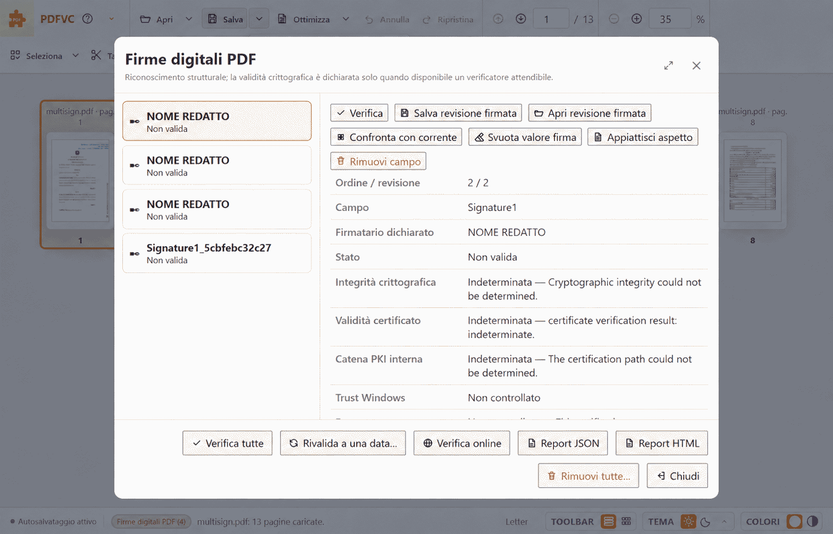The width and height of the screenshot is (833, 534).
Task: Click the Signature1 field value
Action: click(x=492, y=207)
